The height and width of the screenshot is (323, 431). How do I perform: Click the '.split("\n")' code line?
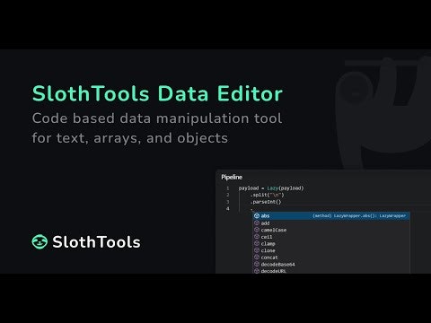coord(268,195)
